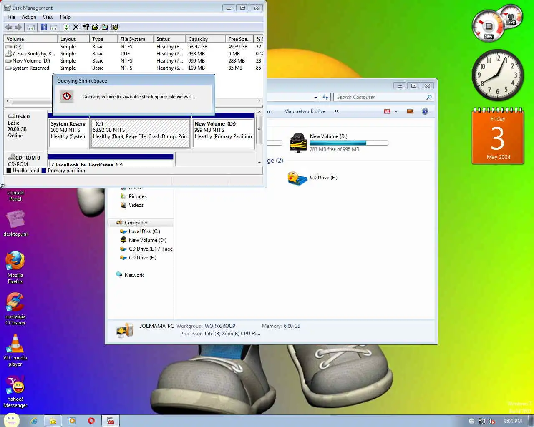
Task: Open Yahoo! Messenger desktop icon
Action: pos(15,391)
